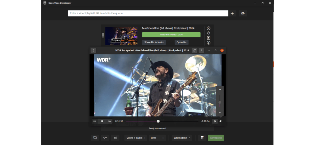Click the elapsed time 0:31:37
This screenshot has width=317, height=145.
click(119, 121)
